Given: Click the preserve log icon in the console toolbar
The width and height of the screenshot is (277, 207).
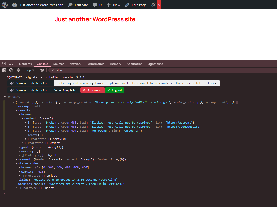Looking at the screenshot, I should point(18,70).
